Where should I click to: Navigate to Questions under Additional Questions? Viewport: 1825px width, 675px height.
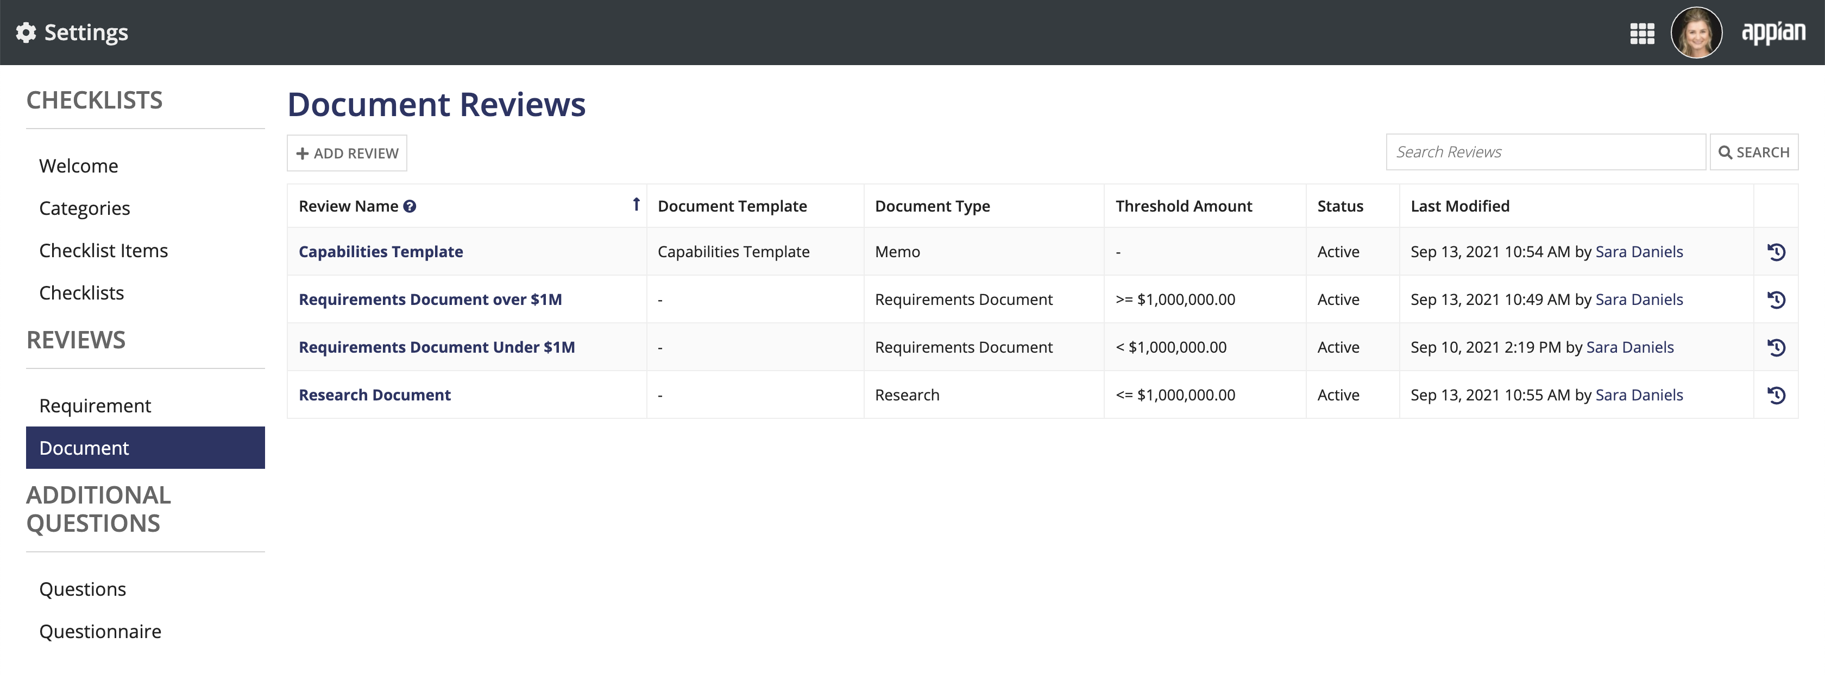point(83,588)
